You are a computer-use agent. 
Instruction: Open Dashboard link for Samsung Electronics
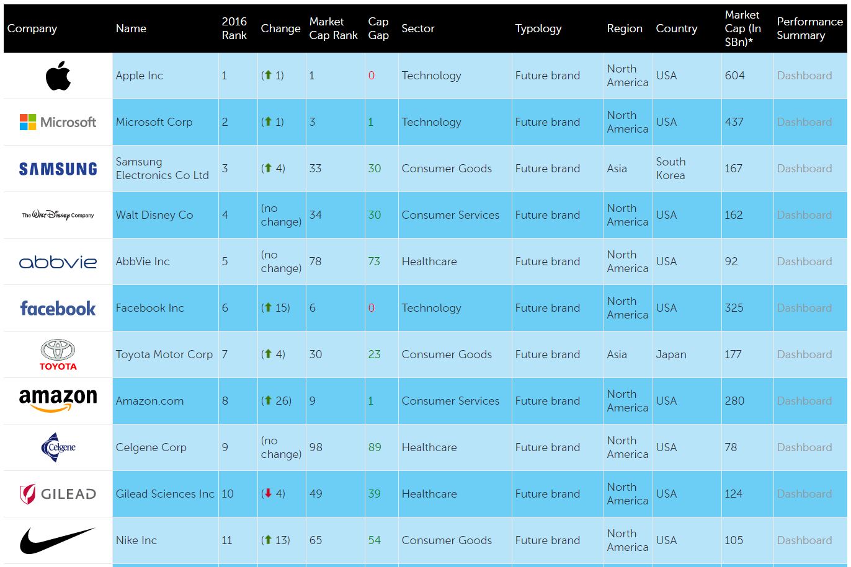804,169
